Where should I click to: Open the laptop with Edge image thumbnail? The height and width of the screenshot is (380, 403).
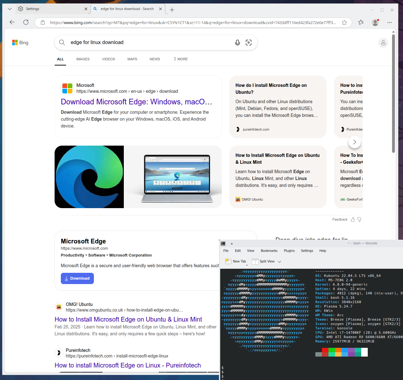(x=173, y=177)
